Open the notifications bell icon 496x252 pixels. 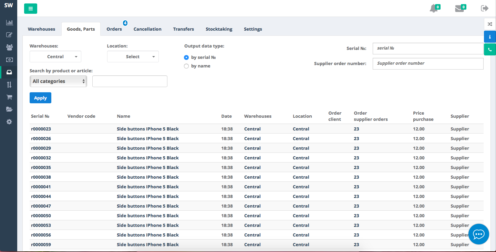pyautogui.click(x=434, y=9)
